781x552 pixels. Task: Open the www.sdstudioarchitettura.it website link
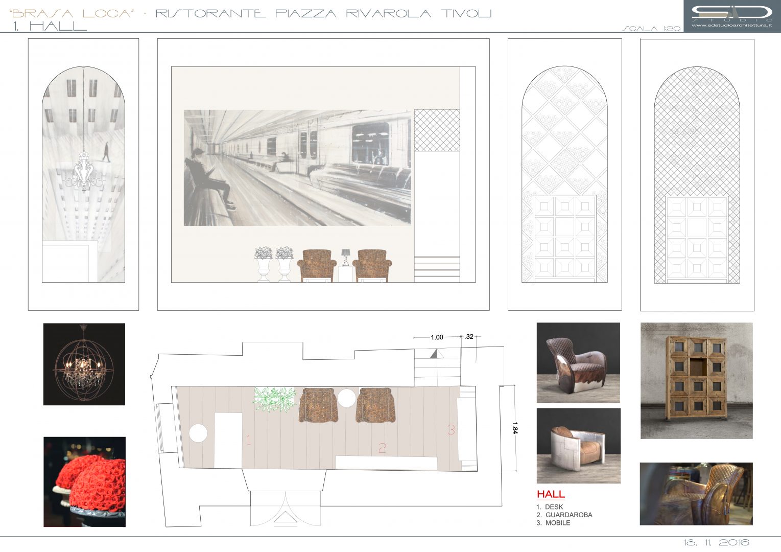732,25
